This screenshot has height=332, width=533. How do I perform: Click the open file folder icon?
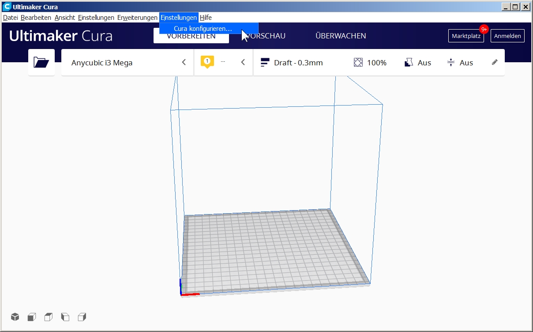pyautogui.click(x=41, y=62)
